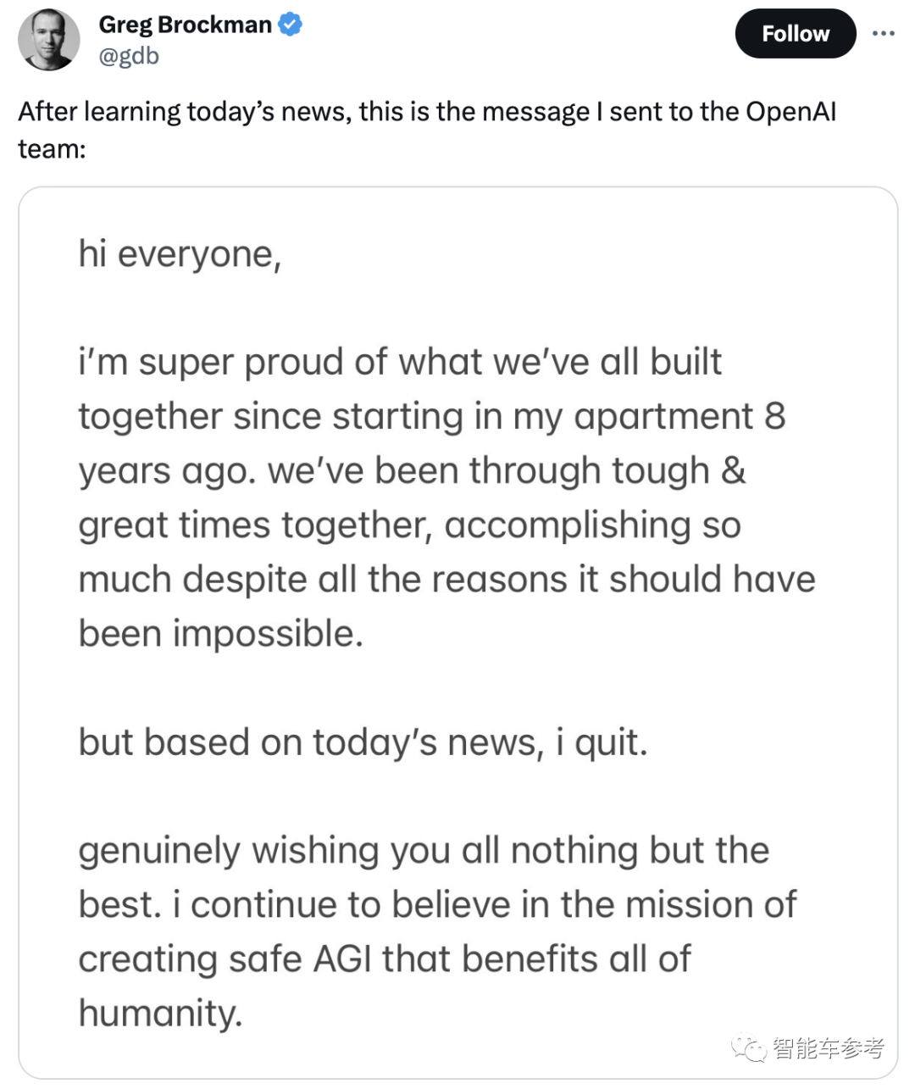The width and height of the screenshot is (915, 1089).
Task: Click the final word 'humanity.'
Action: tap(161, 1013)
